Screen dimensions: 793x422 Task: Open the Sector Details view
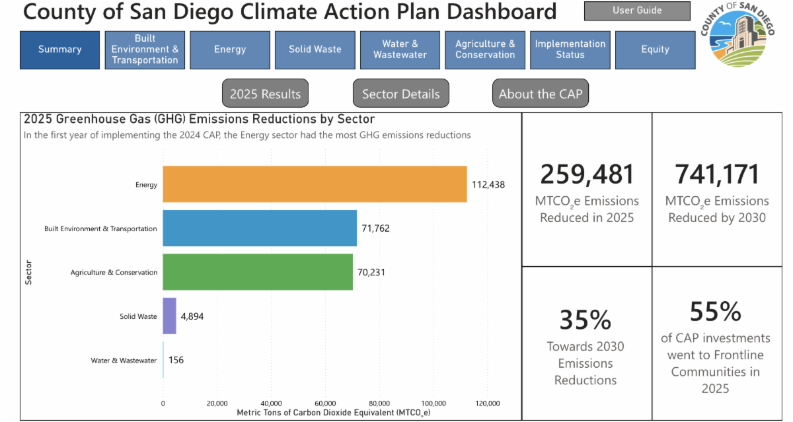pos(401,94)
